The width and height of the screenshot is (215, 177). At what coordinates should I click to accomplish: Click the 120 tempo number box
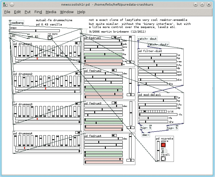coord(13,36)
